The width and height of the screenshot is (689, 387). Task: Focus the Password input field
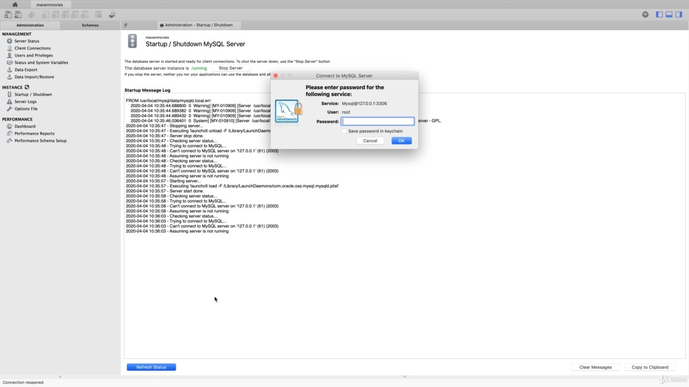point(377,121)
